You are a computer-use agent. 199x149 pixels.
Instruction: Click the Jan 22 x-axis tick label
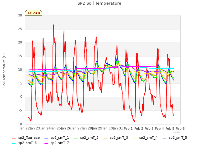point(25,129)
